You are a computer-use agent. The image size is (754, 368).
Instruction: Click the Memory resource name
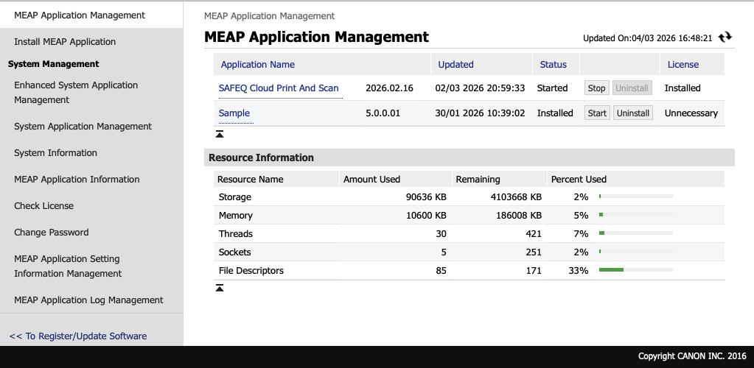tap(236, 215)
